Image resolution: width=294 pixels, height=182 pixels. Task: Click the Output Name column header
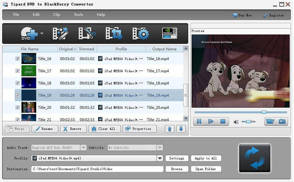(164, 49)
